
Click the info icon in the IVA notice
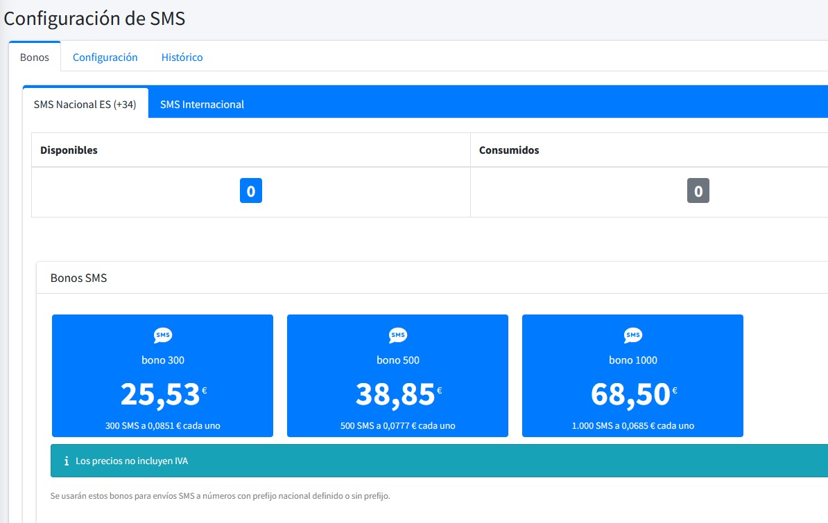[x=66, y=461]
